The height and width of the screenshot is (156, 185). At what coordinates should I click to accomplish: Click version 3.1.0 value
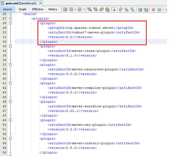pos(71,55)
